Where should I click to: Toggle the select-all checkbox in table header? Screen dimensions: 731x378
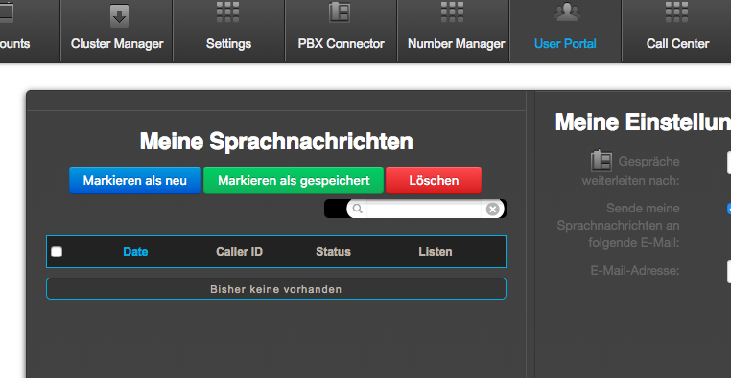(x=57, y=252)
